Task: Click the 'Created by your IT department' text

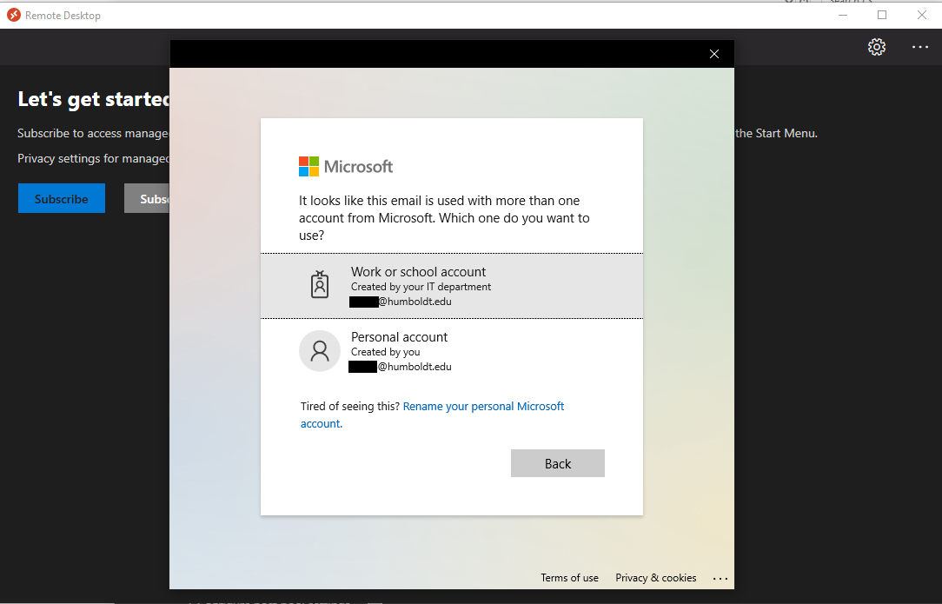Action: (x=421, y=288)
